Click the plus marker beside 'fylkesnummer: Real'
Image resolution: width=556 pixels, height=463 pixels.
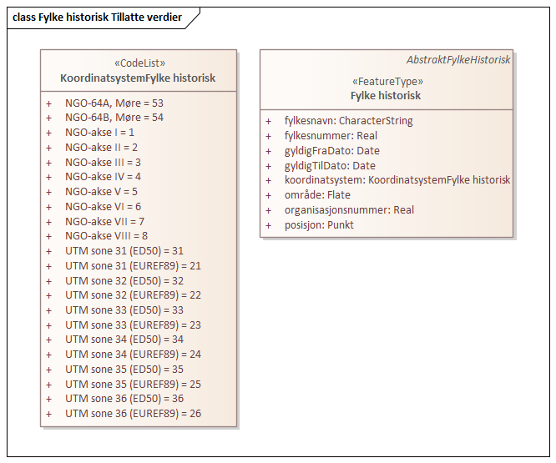(269, 136)
